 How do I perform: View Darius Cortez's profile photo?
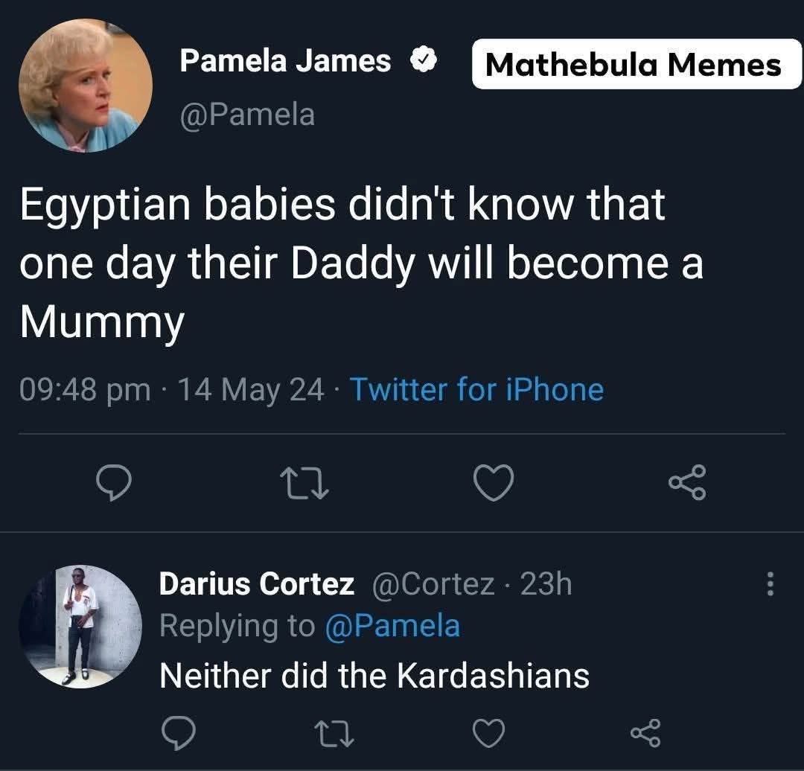click(80, 627)
